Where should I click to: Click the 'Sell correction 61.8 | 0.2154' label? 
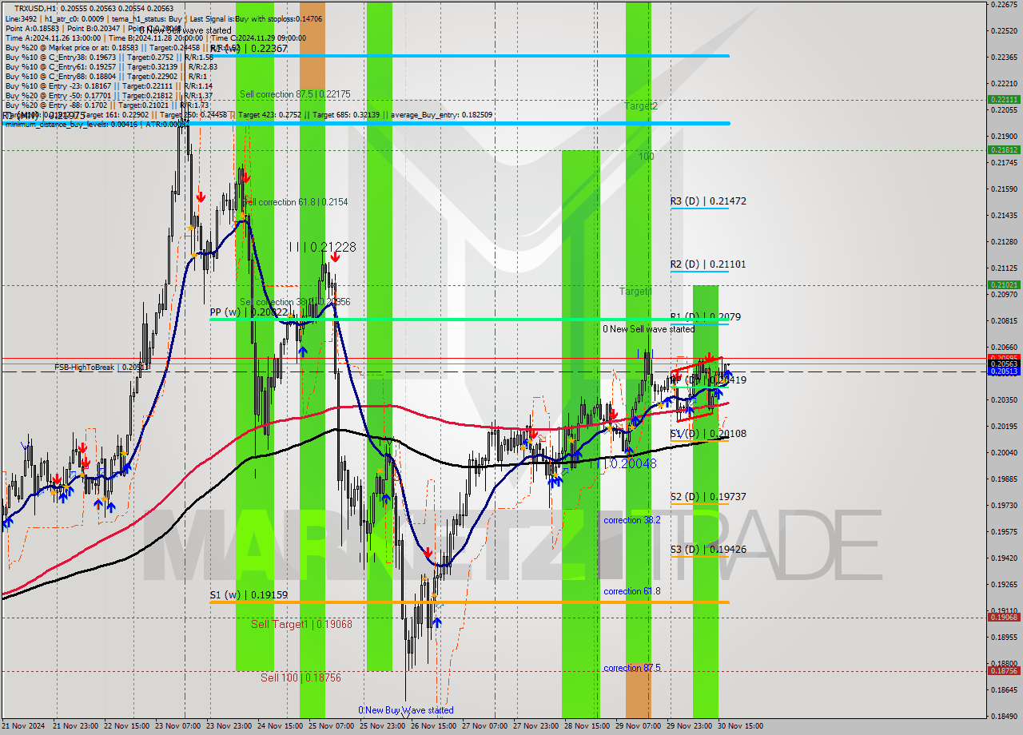pos(297,202)
